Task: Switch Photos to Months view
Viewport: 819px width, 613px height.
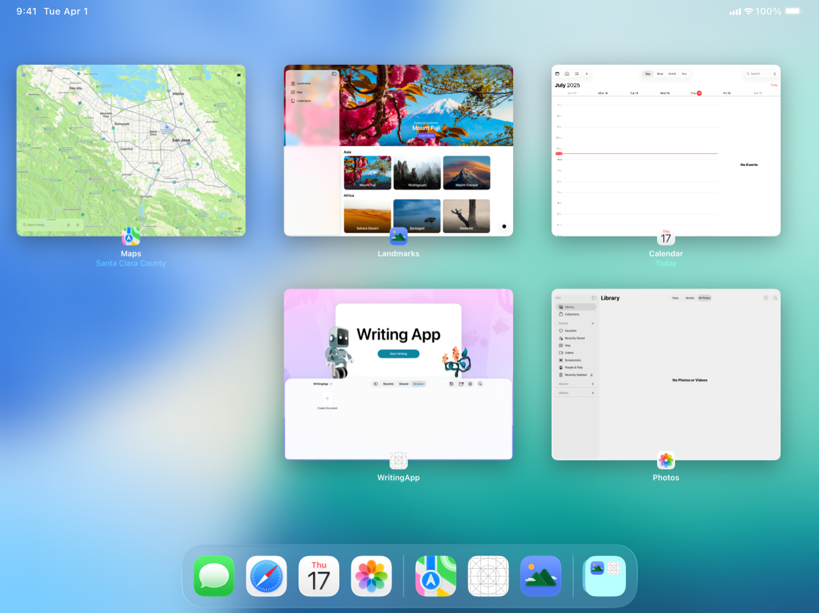Action: coord(690,298)
